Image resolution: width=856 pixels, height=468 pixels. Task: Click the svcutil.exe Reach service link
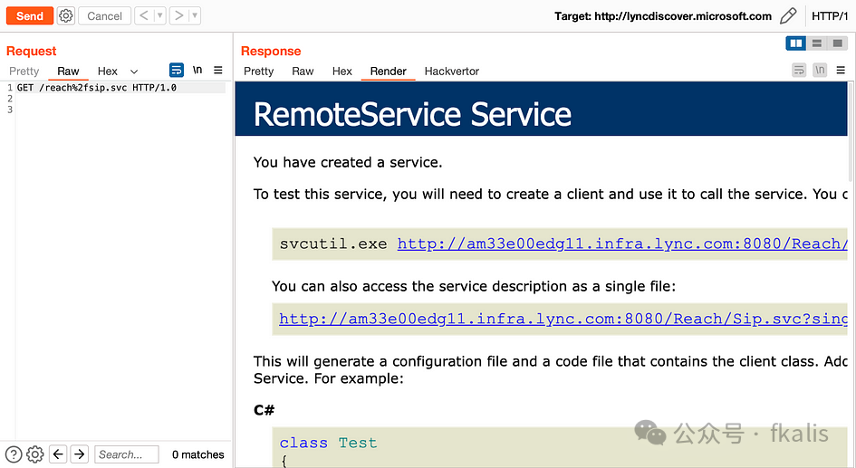622,244
